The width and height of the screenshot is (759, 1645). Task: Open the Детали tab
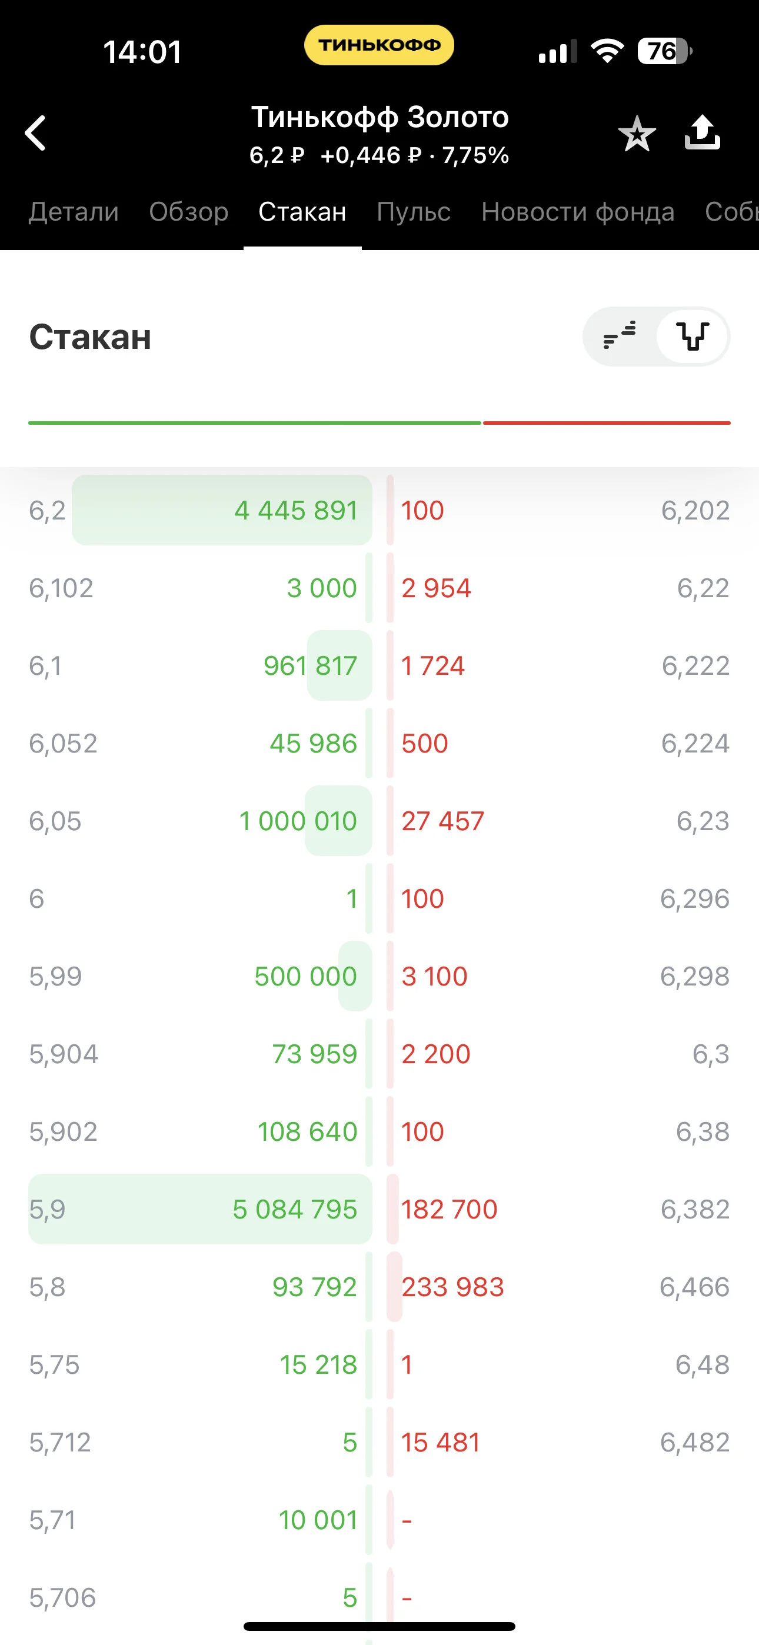point(74,211)
